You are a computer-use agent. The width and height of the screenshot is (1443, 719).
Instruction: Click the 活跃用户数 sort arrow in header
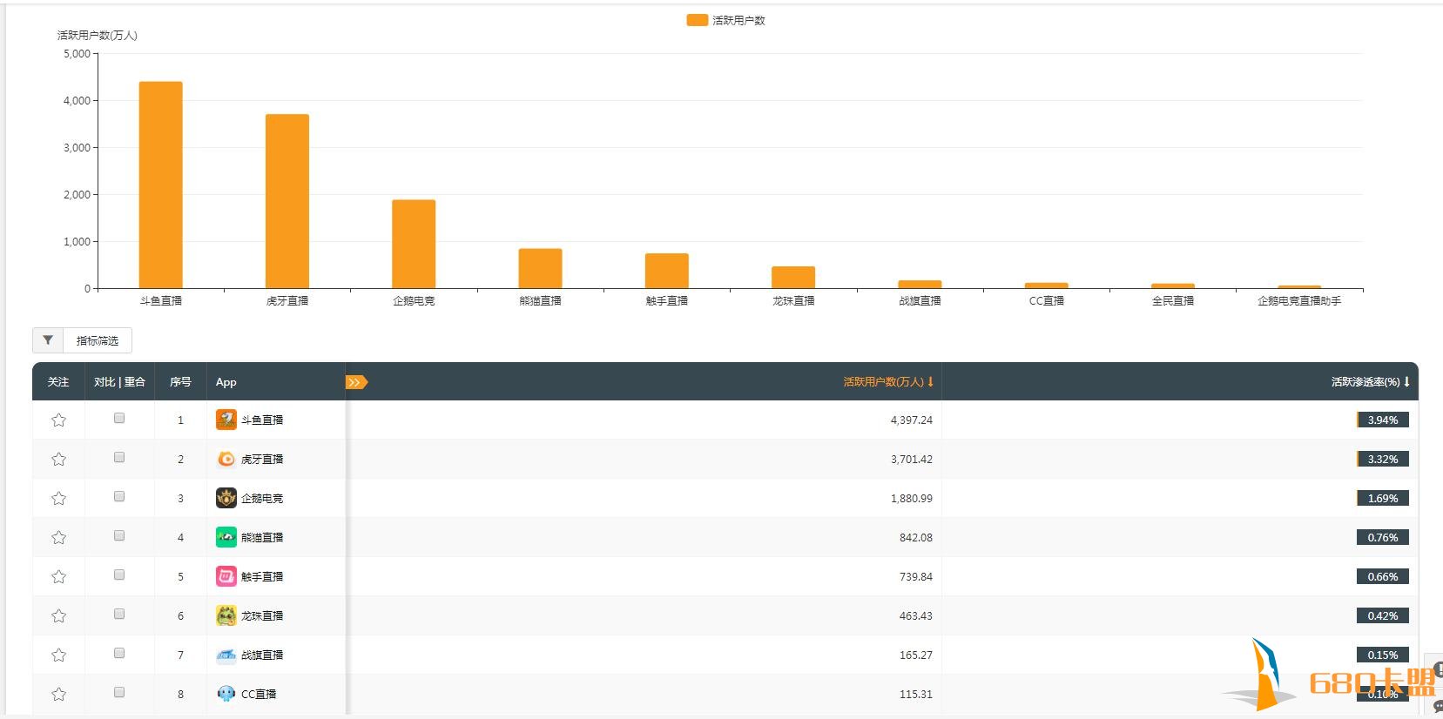pos(930,381)
